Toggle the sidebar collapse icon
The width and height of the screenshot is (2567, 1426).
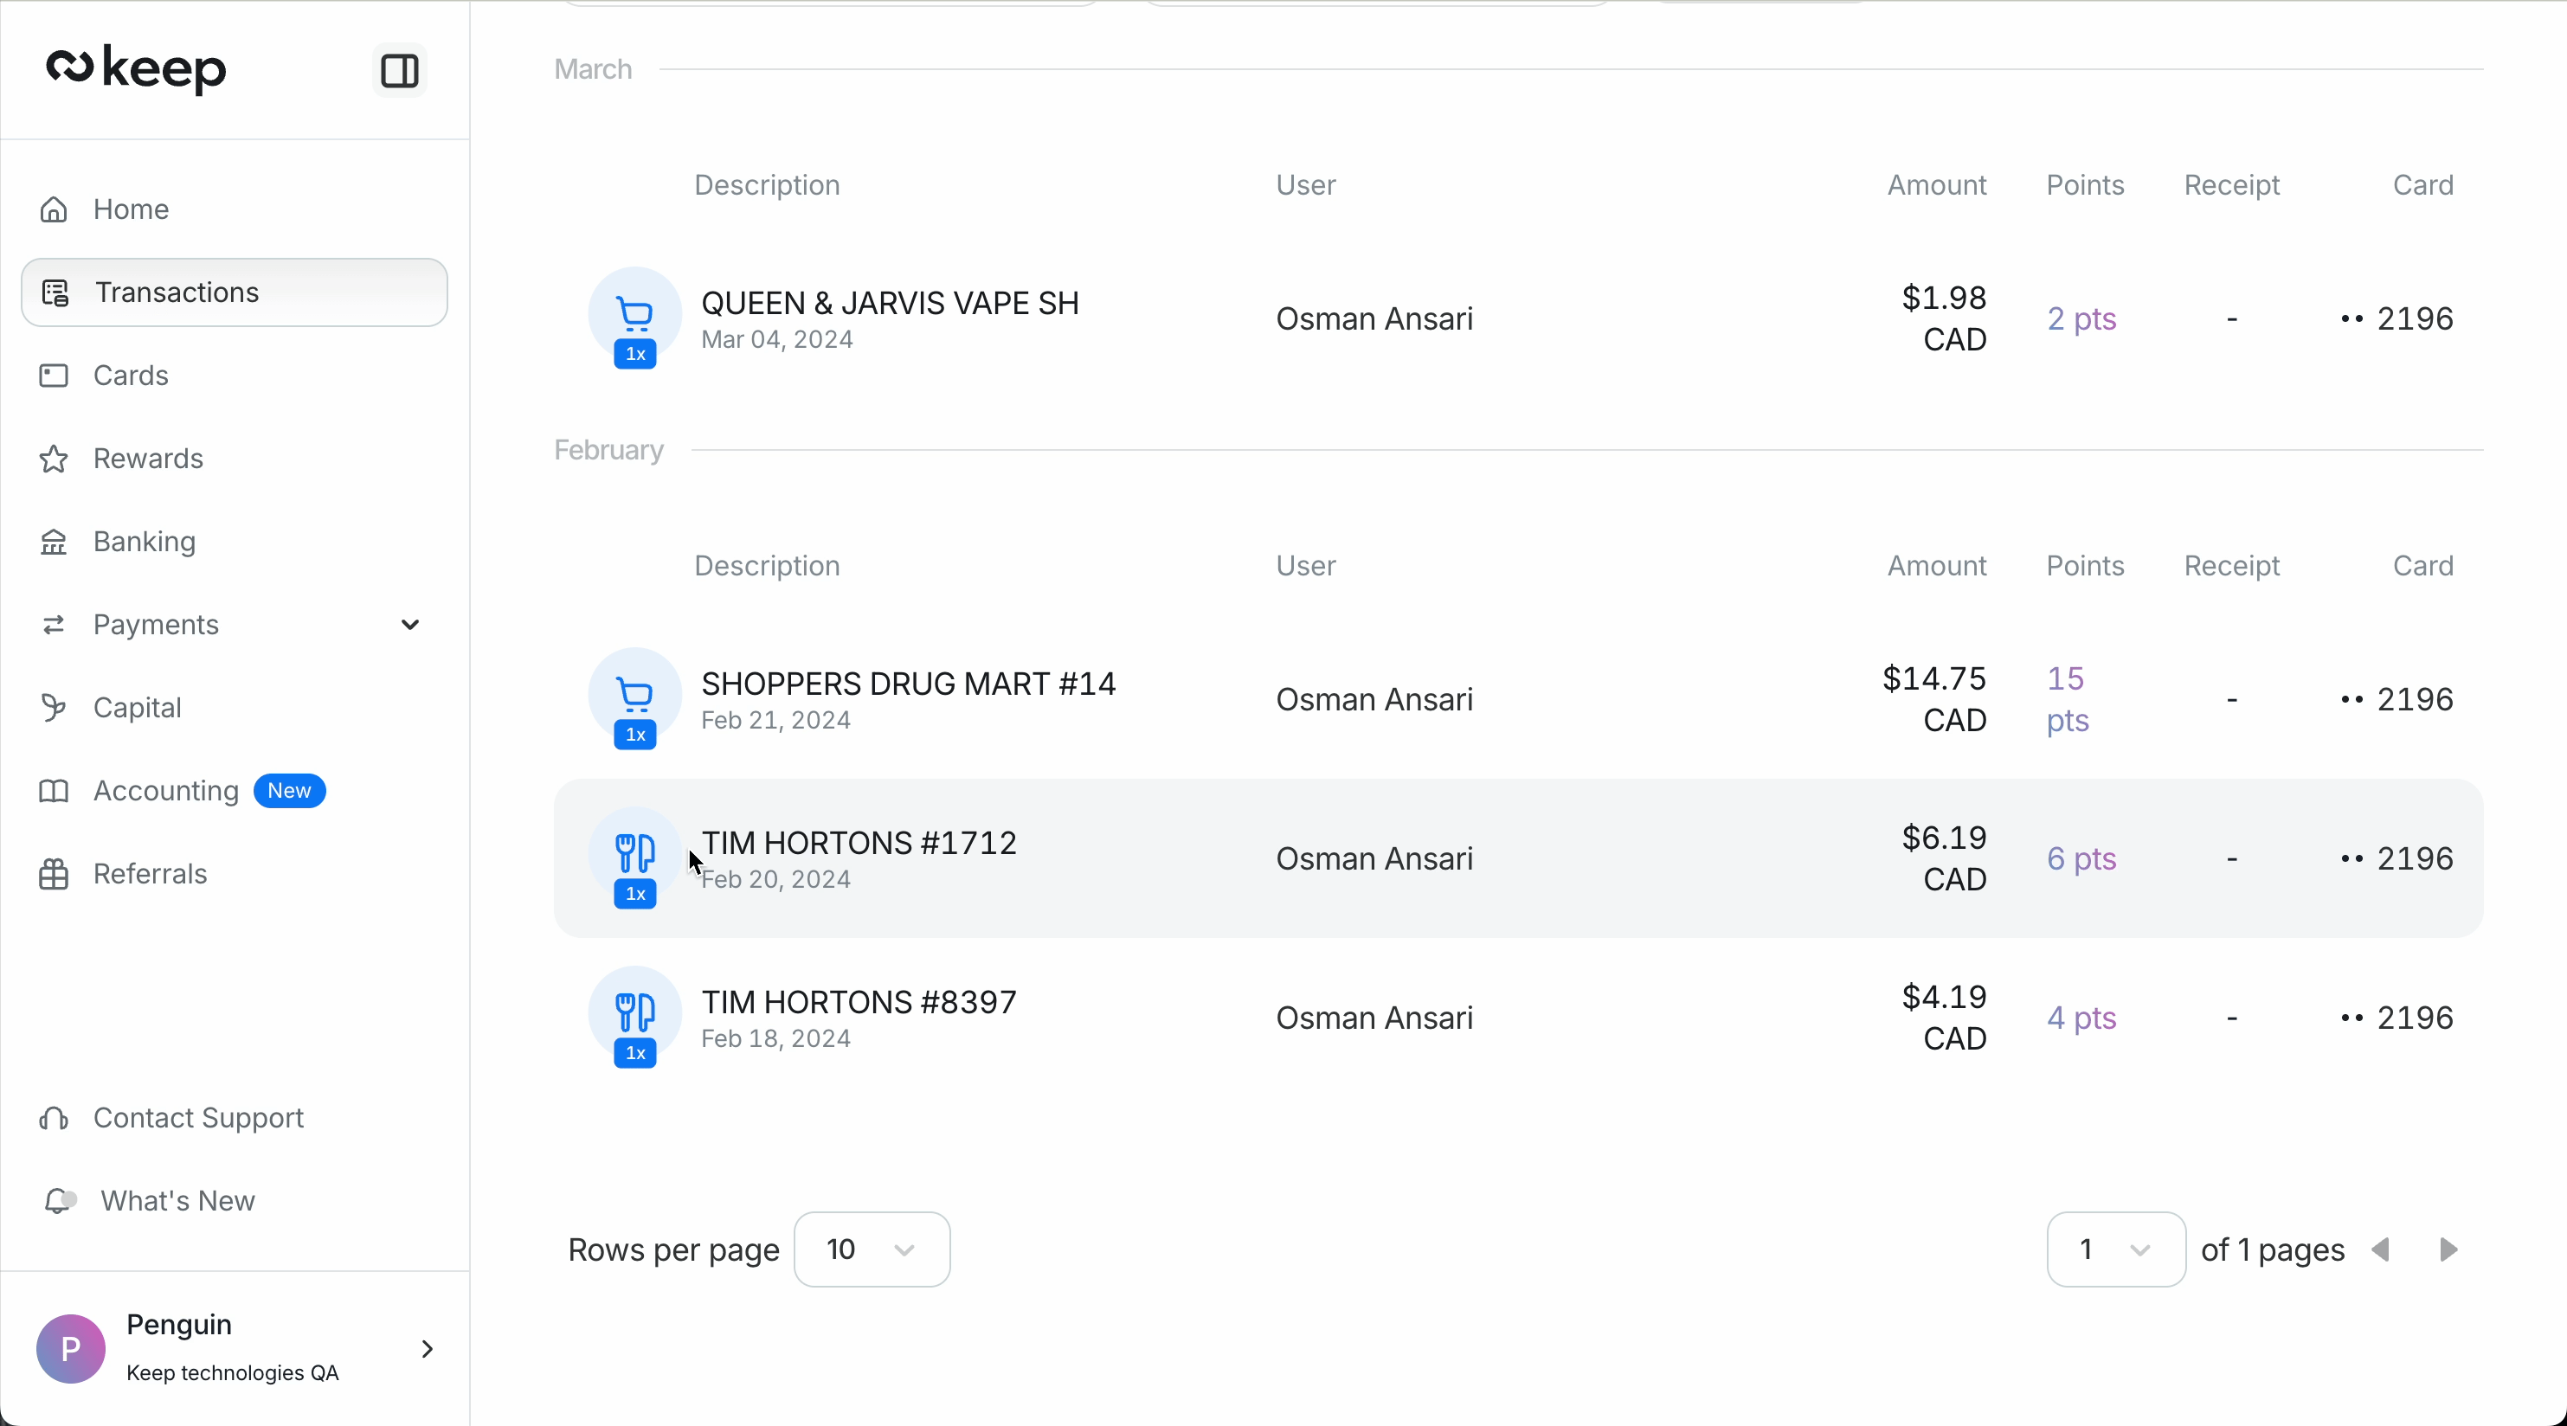400,71
